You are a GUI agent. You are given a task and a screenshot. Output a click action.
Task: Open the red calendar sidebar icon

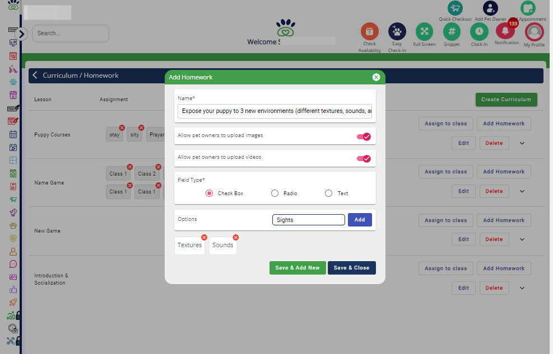(x=13, y=56)
